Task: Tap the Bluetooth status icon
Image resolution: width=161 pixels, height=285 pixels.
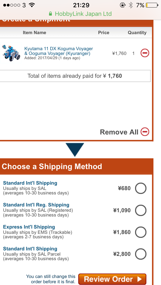Action: [131, 5]
